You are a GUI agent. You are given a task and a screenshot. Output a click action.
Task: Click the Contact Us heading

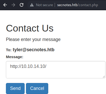[30, 28]
